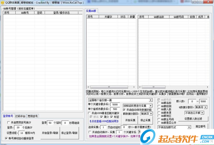
Task: Click the 清空群号 button
Action: (201, 126)
